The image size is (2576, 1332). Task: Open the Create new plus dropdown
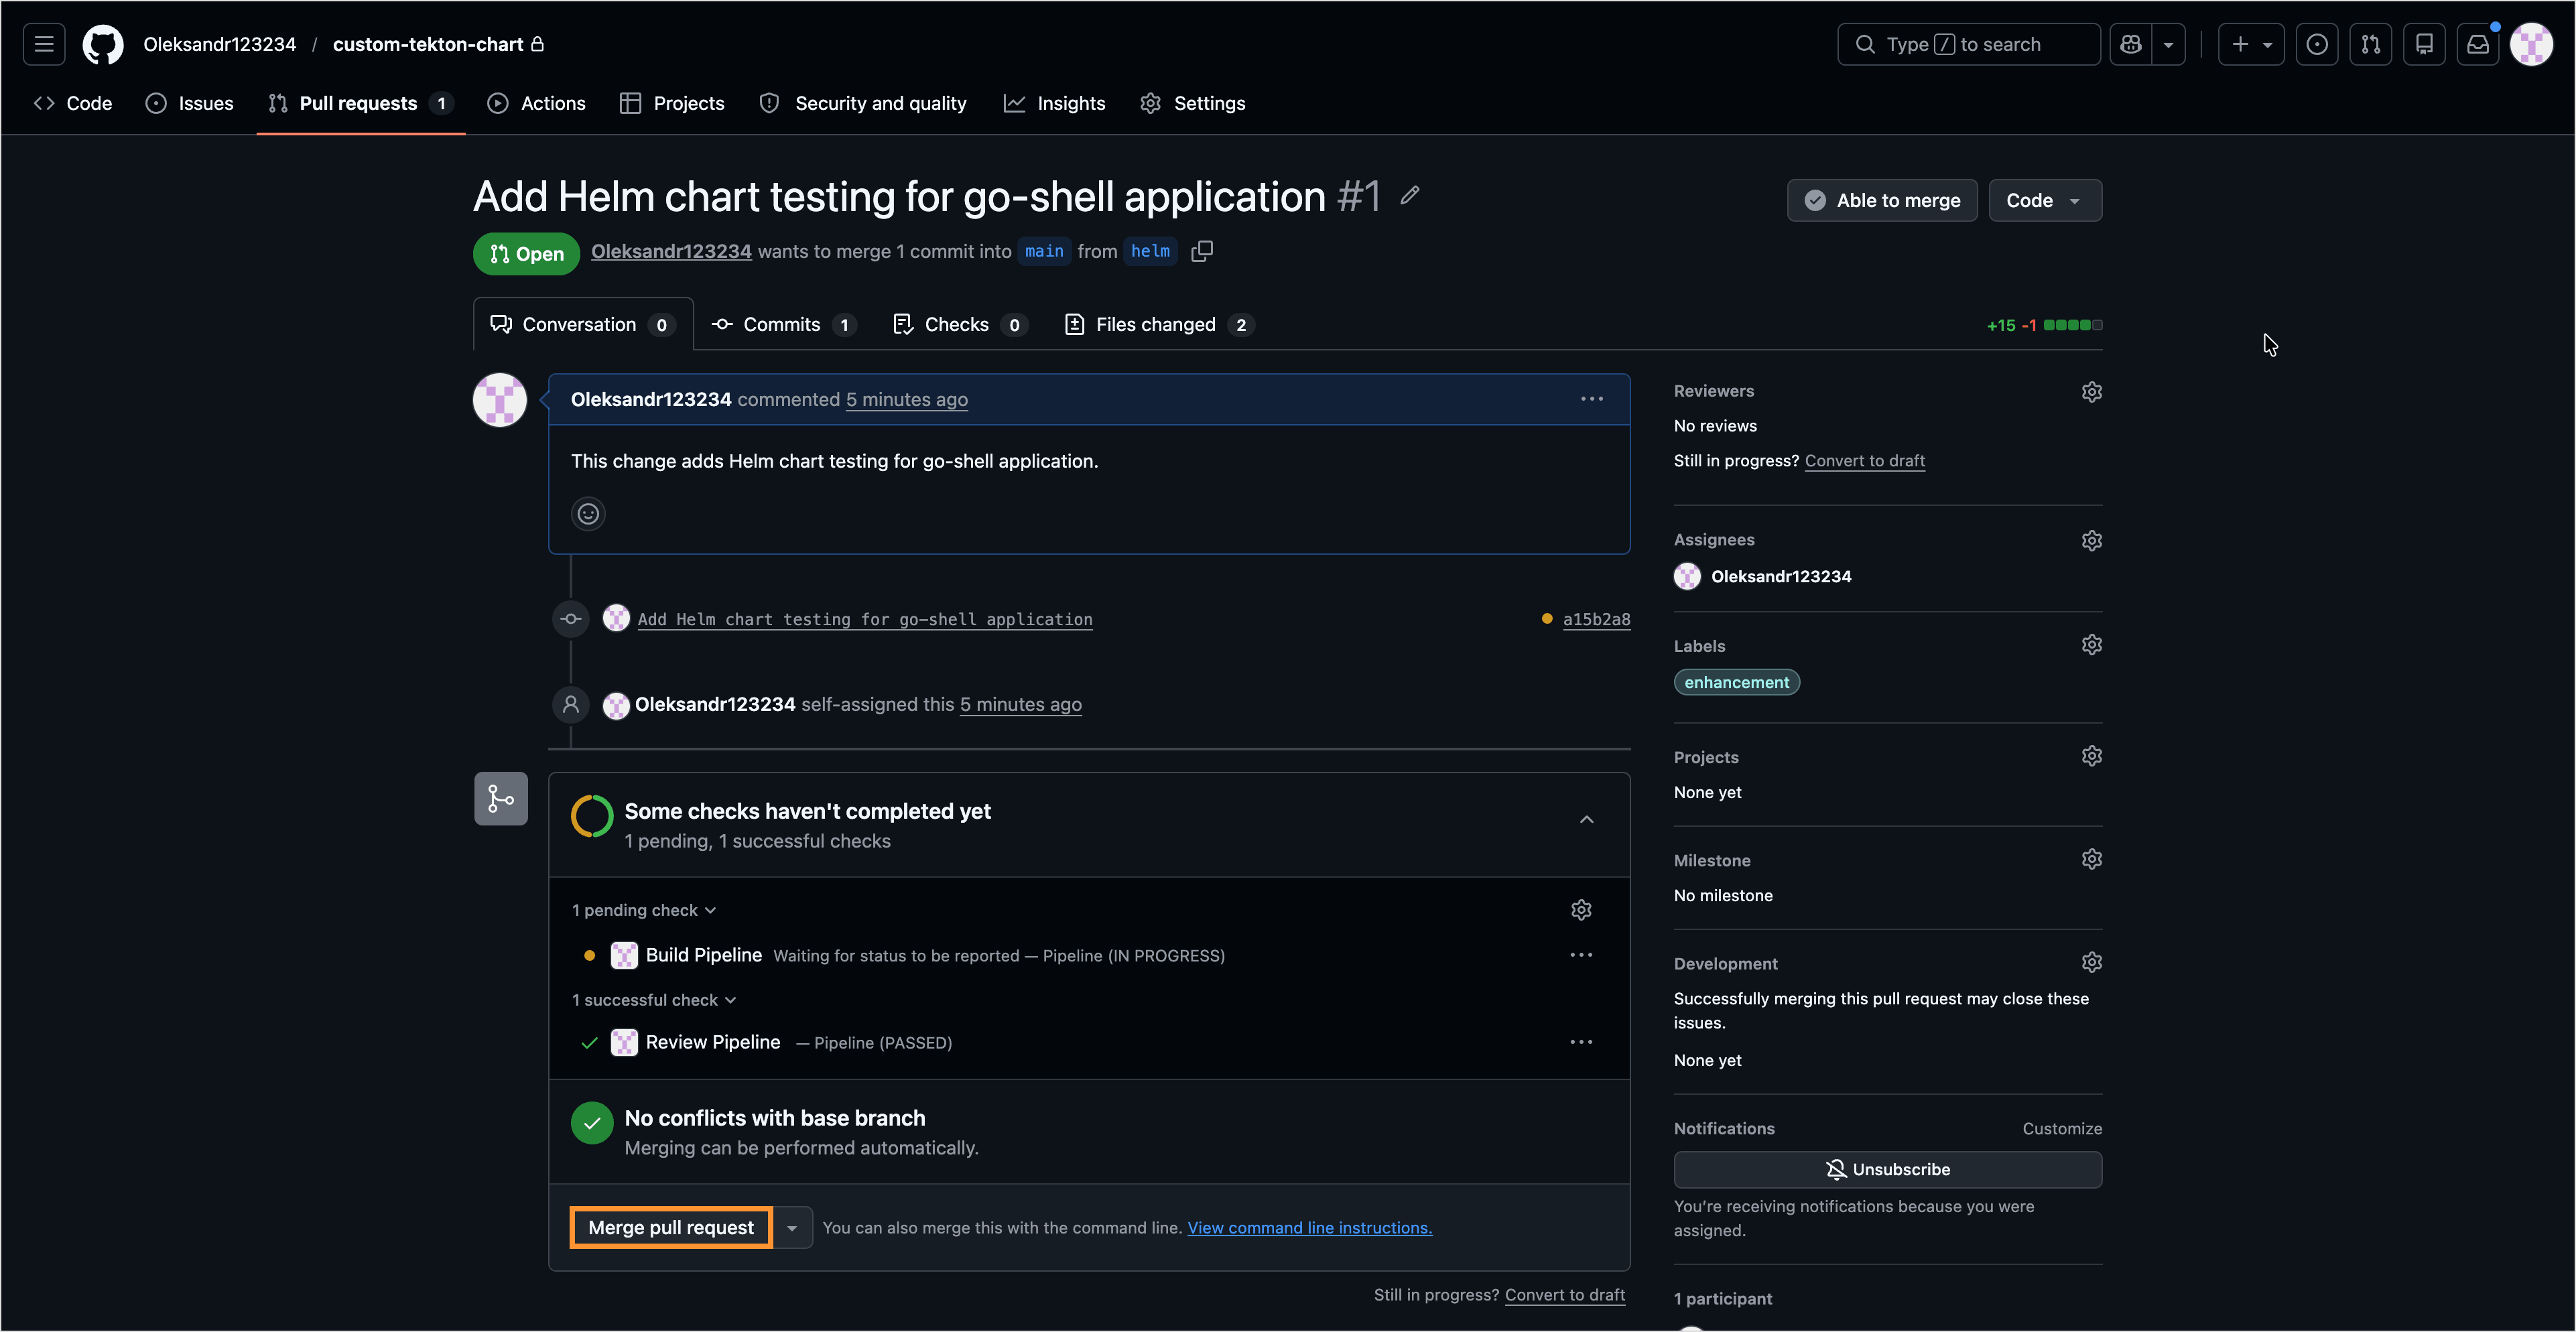click(x=2251, y=44)
